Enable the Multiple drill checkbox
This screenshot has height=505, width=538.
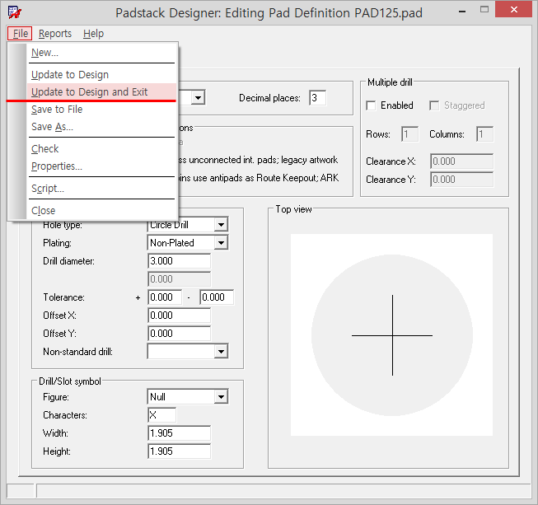click(371, 105)
